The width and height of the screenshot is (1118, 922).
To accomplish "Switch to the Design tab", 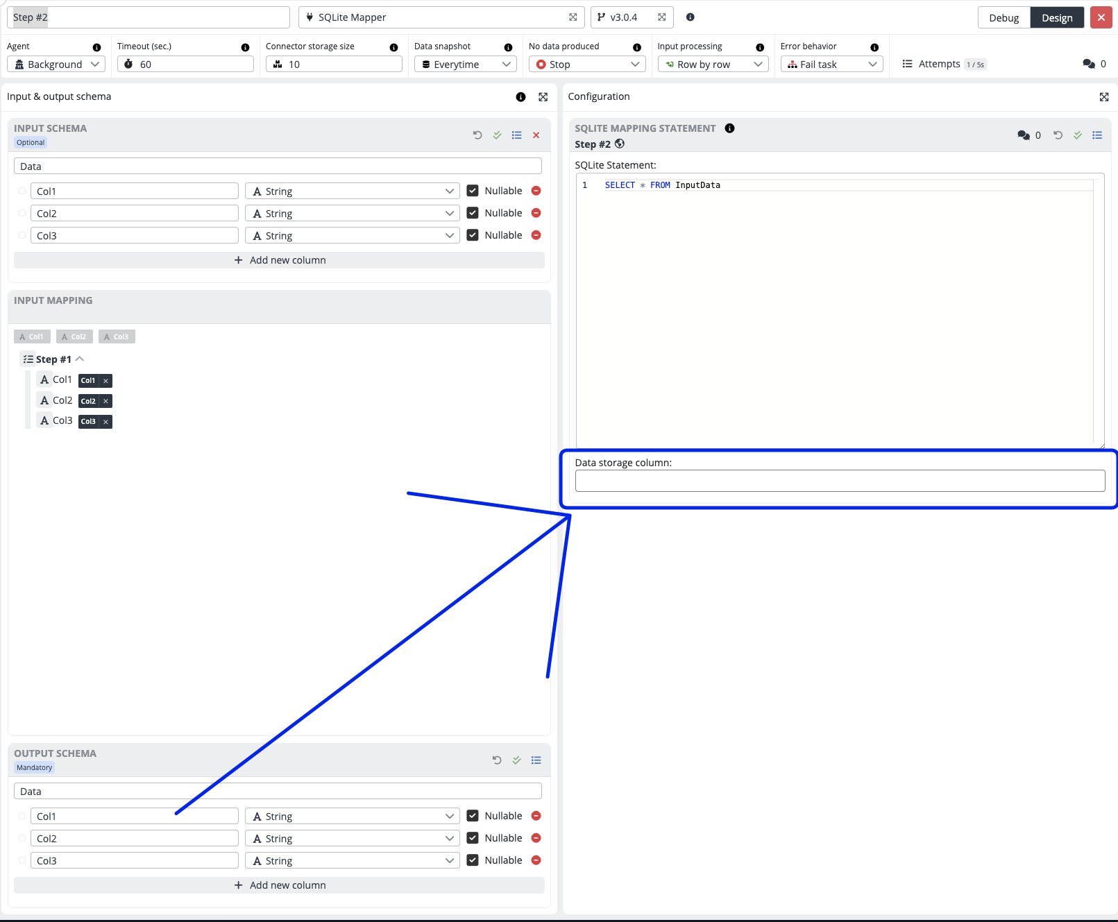I will click(x=1057, y=18).
